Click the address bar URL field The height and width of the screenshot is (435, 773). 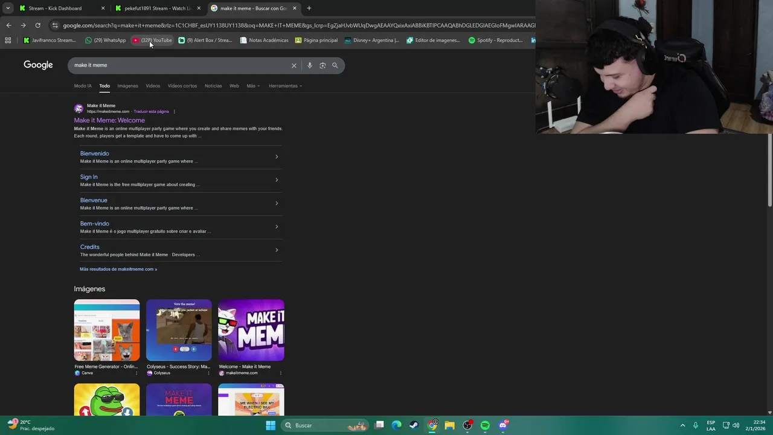pyautogui.click(x=298, y=25)
